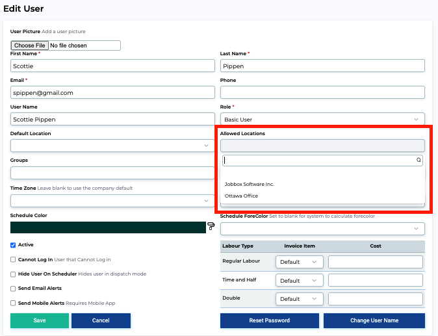438x336 pixels.
Task: Select Jobbox Software Inc. location option
Action: [x=250, y=184]
